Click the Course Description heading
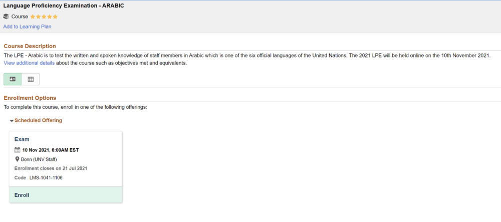 click(30, 46)
